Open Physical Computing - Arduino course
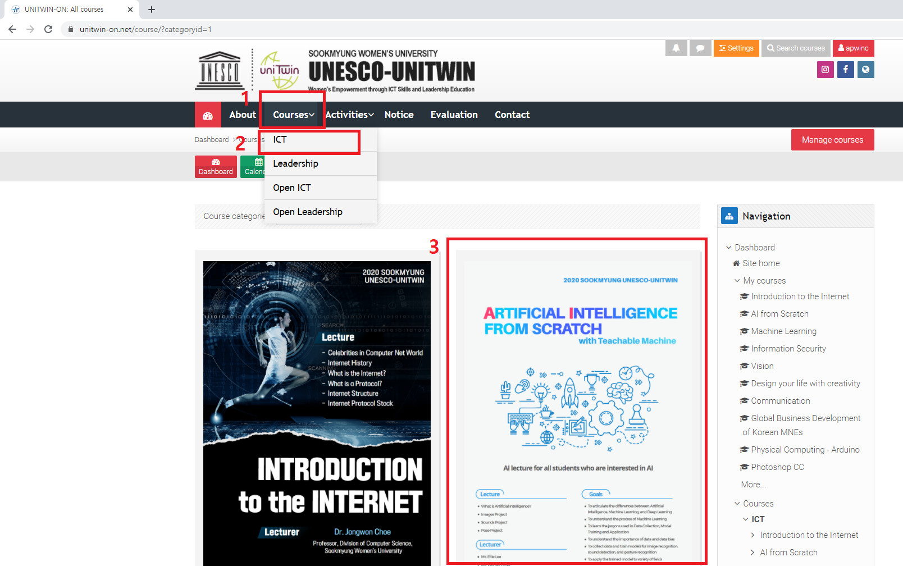This screenshot has height=566, width=903. (805, 450)
